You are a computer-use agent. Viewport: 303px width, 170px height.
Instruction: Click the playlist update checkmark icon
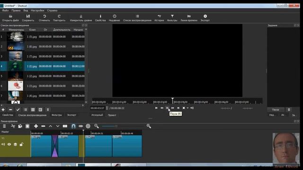pyautogui.click(x=18, y=110)
